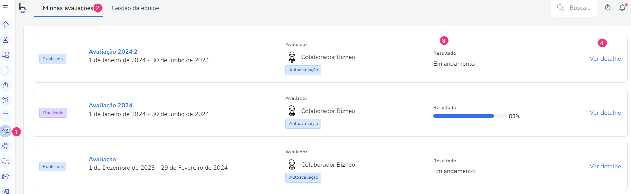Click the Busca search field
The image size is (631, 194).
[x=574, y=8]
